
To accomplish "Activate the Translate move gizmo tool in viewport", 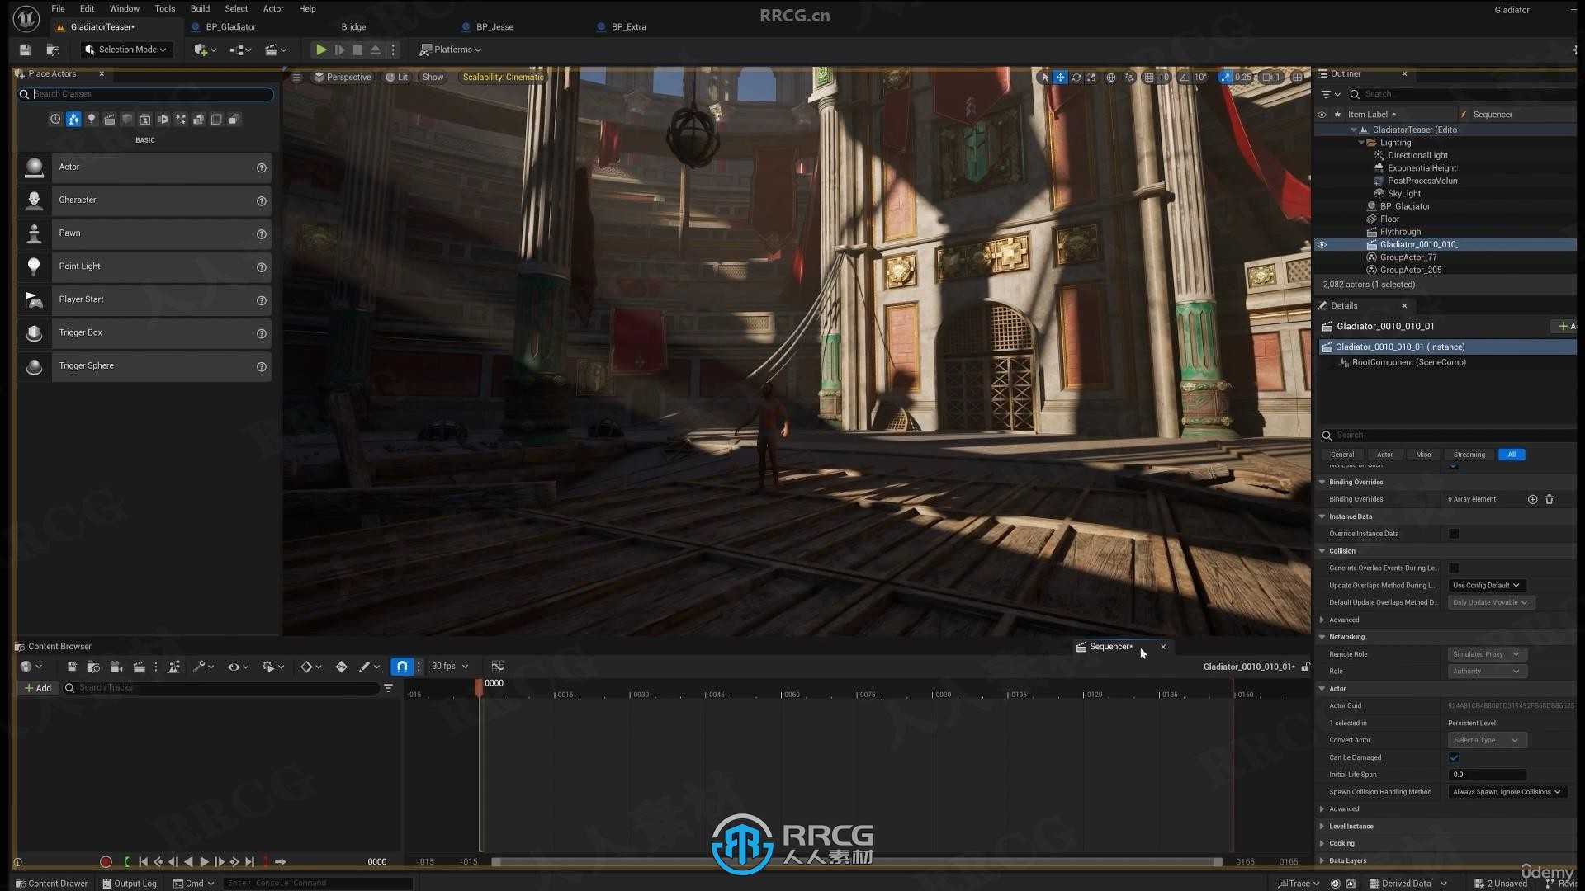I will [1060, 78].
